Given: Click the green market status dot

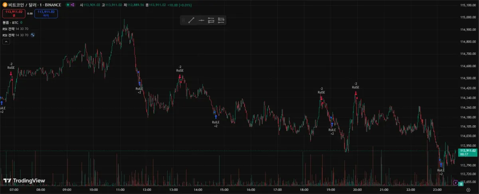Looking at the screenshot, I should coord(68,5).
